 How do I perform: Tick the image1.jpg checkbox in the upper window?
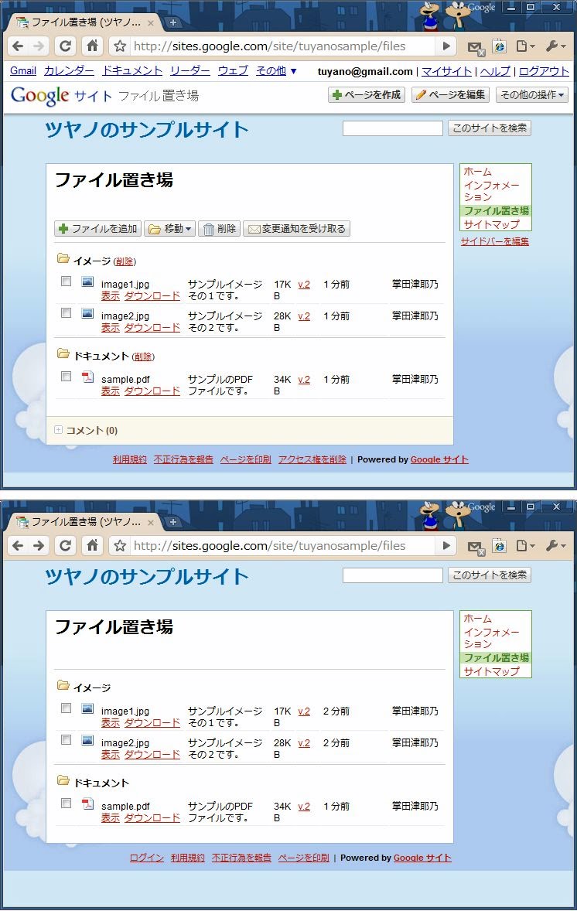point(67,281)
